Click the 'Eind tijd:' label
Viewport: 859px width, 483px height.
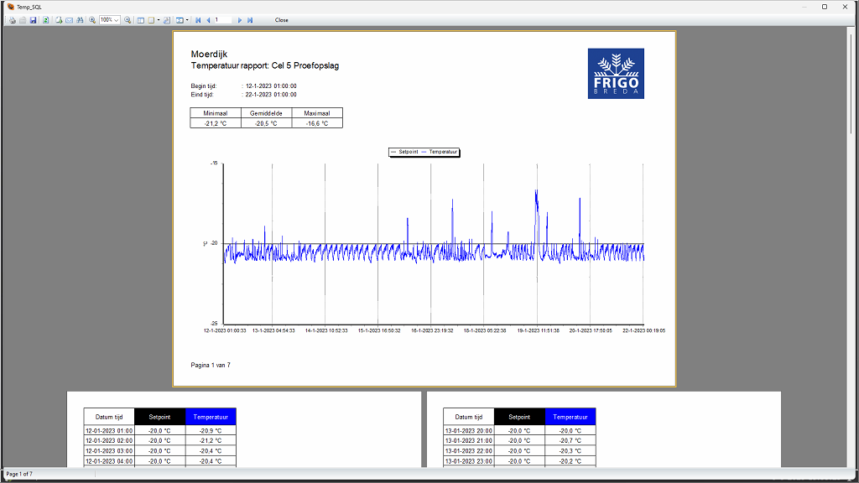(x=202, y=95)
